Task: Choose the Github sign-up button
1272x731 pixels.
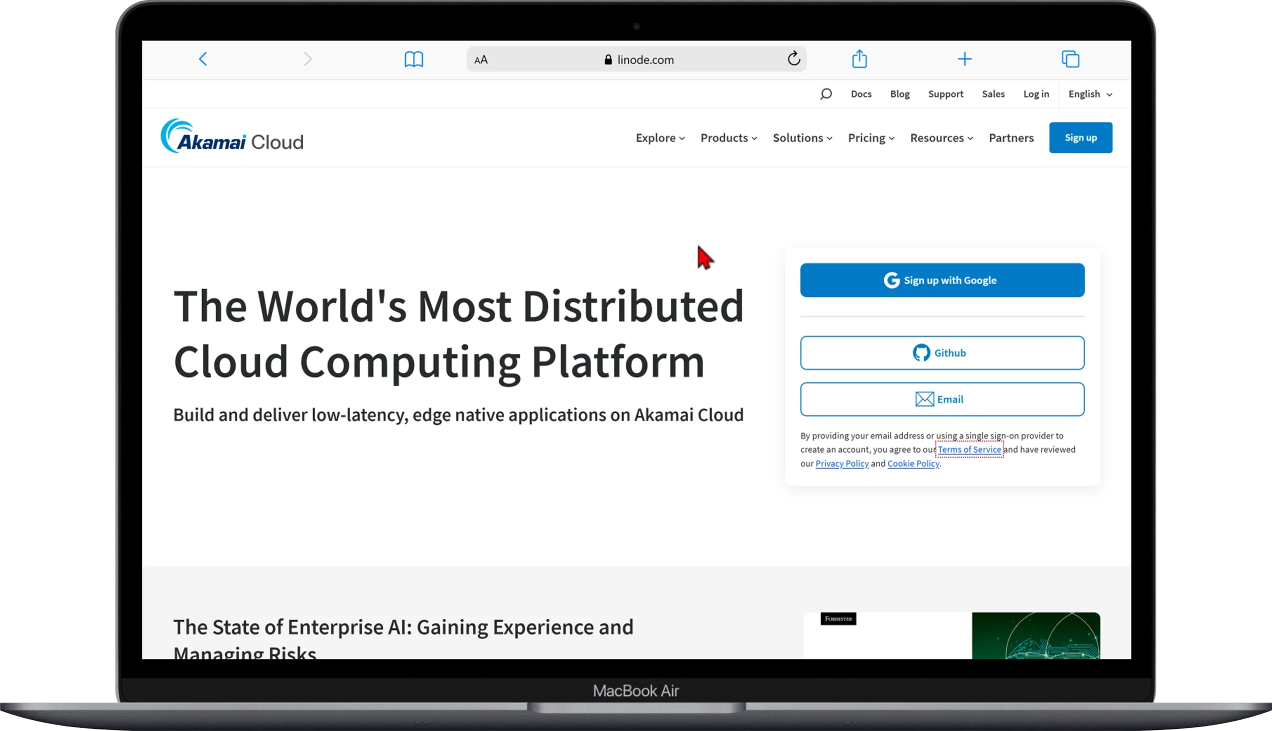Action: pos(942,353)
